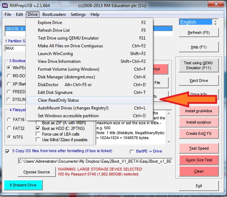The image size is (227, 197).
Task: Click language selector down arrow
Action: [x=215, y=24]
